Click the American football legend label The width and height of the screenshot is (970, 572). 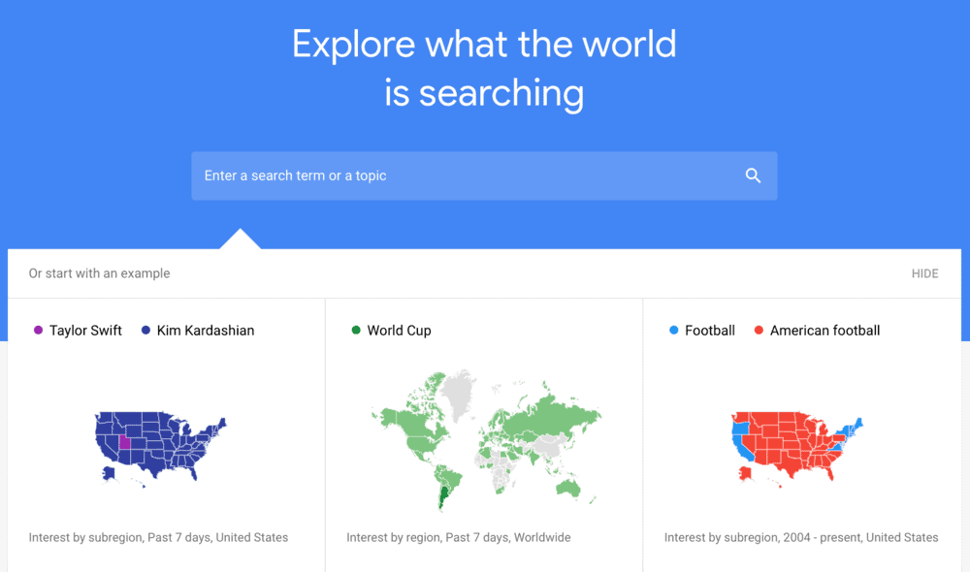(824, 330)
